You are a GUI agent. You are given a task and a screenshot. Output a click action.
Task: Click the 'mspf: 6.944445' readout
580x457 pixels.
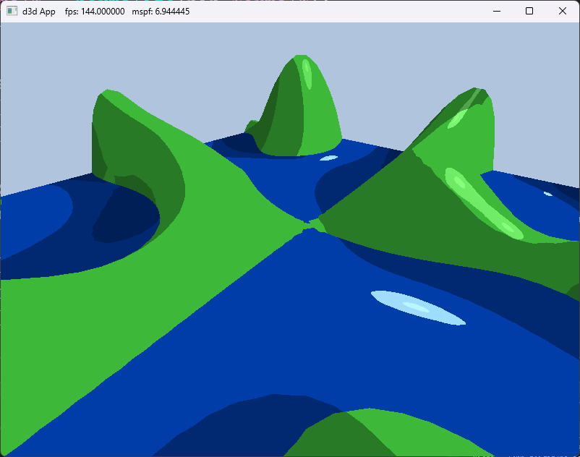(161, 12)
